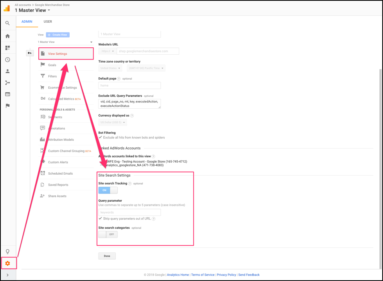Click the back arrow button beside View column
This screenshot has width=383, height=281.
(x=30, y=53)
